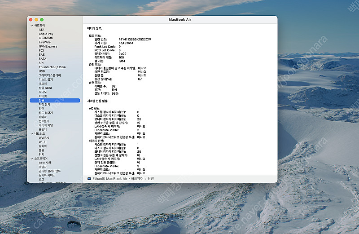This screenshot has width=359, height=234.
Task: Select SPI in the sidebar
Action: tap(41, 63)
